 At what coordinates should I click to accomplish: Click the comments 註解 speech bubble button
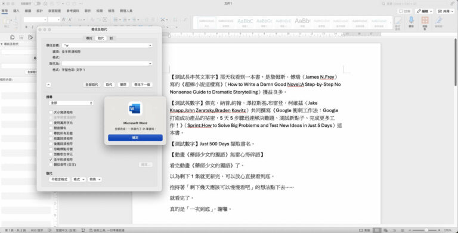pyautogui.click(x=405, y=11)
